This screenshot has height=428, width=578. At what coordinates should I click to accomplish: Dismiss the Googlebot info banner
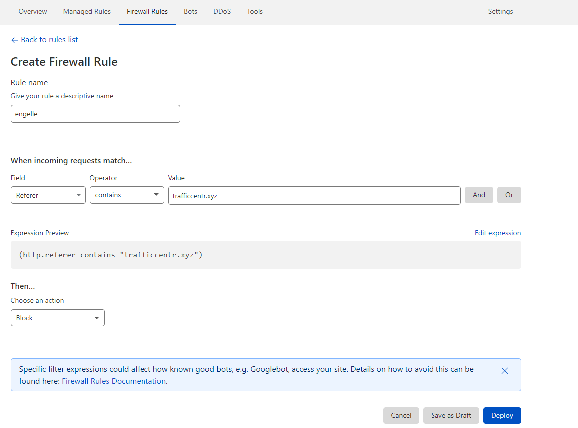pos(505,371)
